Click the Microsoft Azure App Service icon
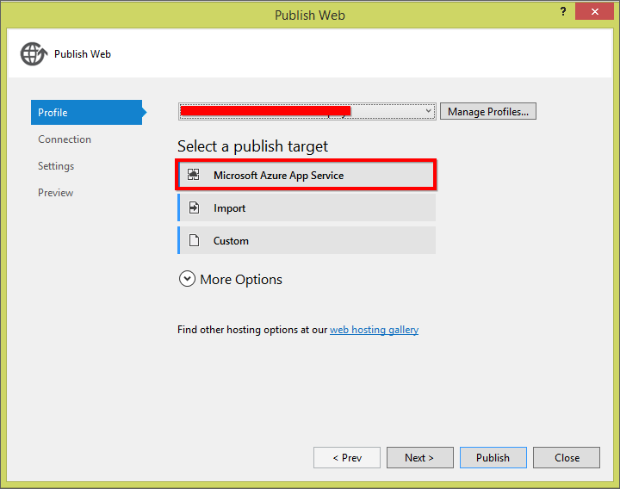This screenshot has height=489, width=620. [x=194, y=175]
